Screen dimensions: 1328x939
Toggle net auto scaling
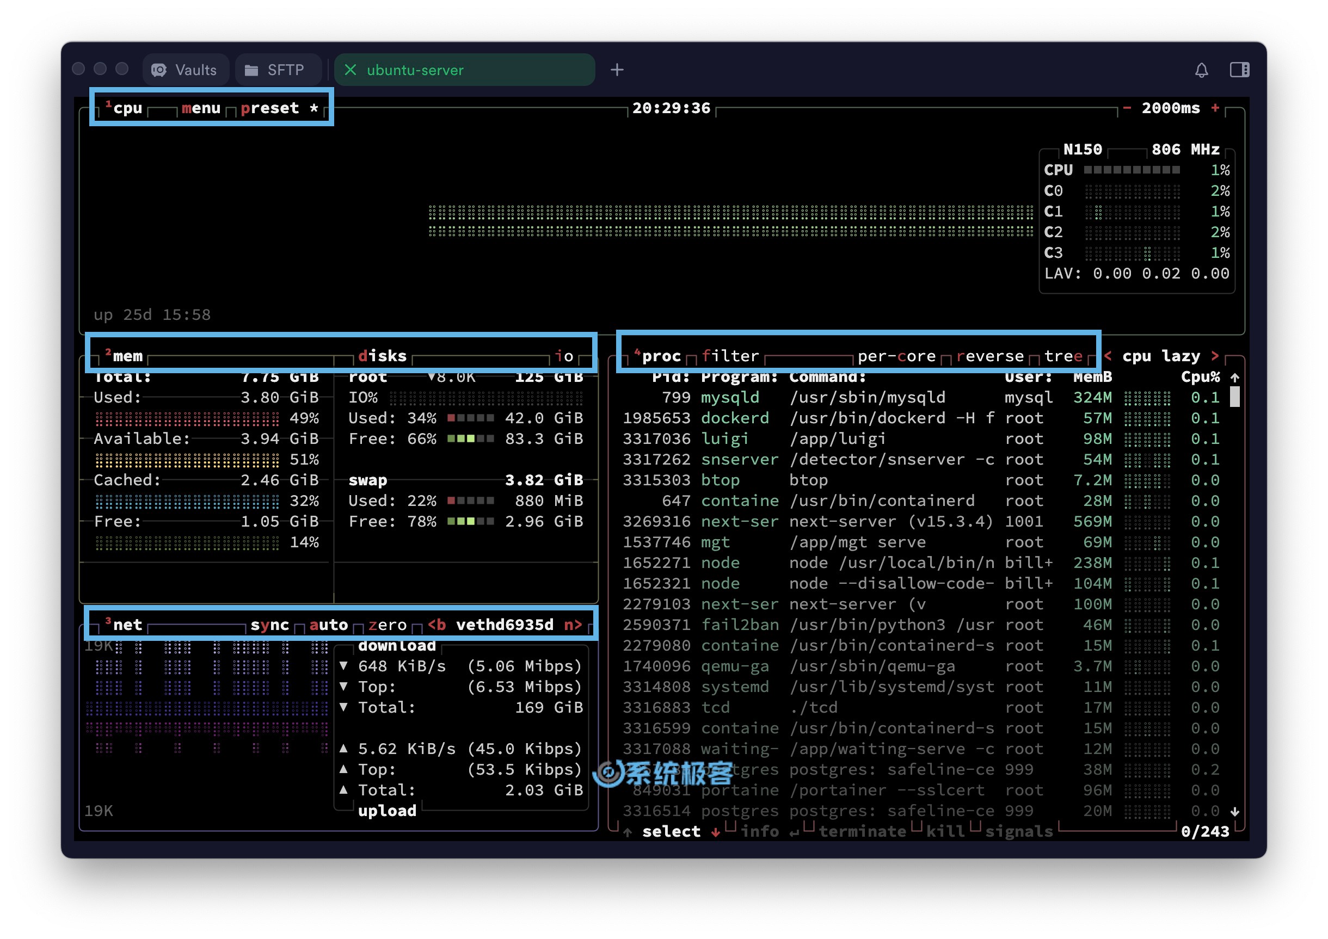tap(329, 625)
